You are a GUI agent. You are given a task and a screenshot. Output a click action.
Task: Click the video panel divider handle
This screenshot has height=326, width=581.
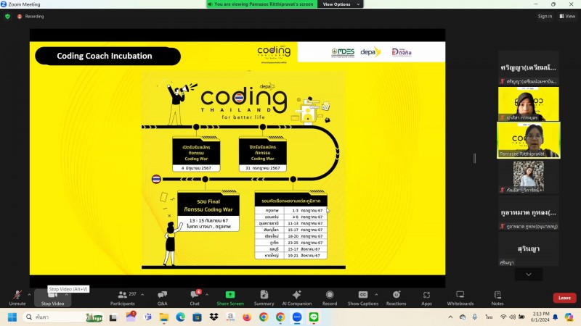pyautogui.click(x=474, y=158)
